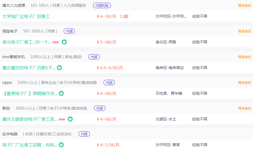The width and height of the screenshot is (253, 148).
Task: Open company page 博大人力资源
Action: 14,5
